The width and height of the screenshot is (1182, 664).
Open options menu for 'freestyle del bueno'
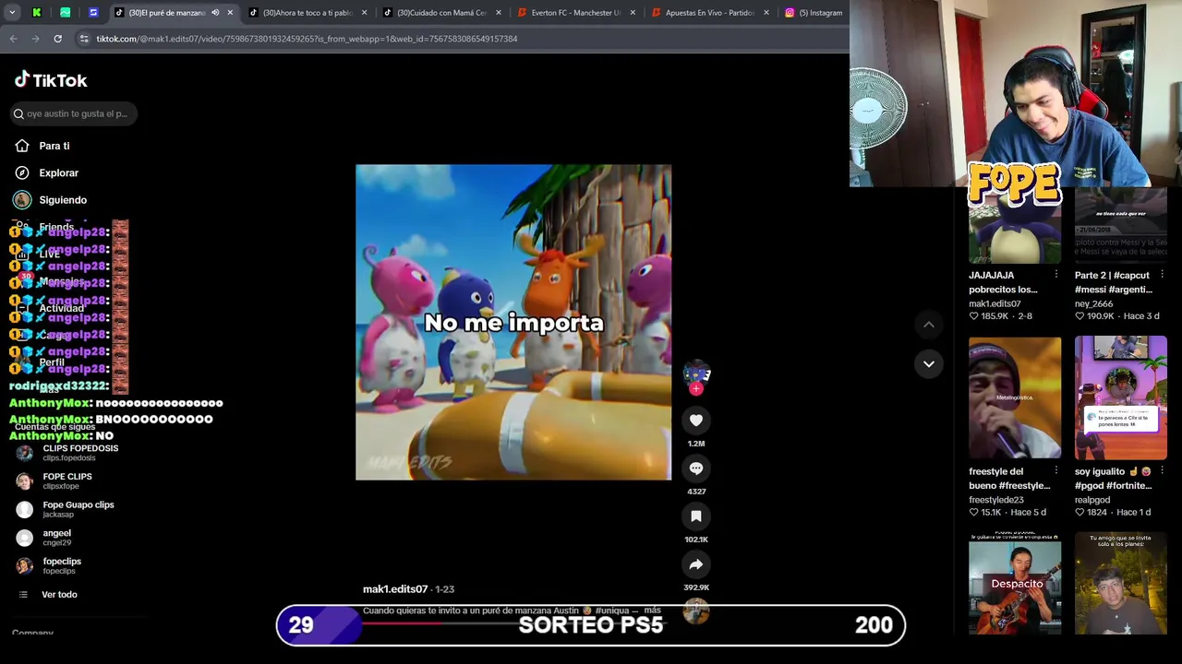1056,471
